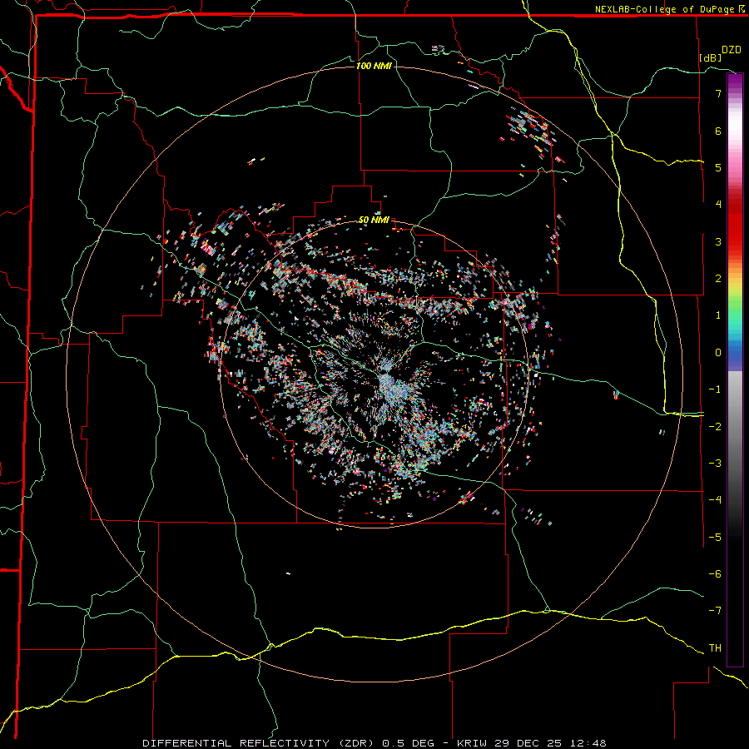Click the [dB] unit label
This screenshot has width=749, height=749.
click(x=710, y=57)
